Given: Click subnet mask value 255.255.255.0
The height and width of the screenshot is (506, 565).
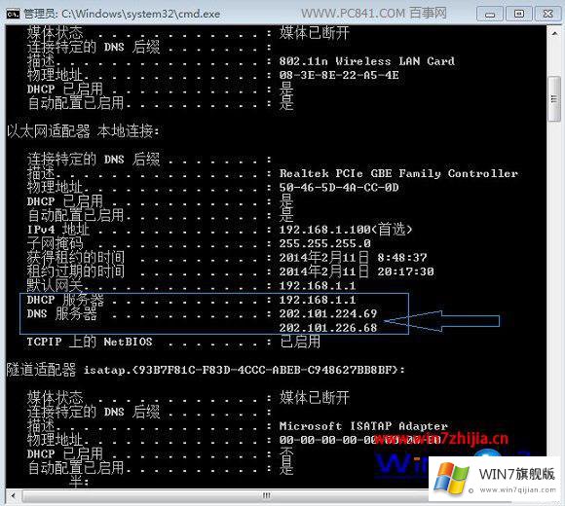Looking at the screenshot, I should pos(324,243).
